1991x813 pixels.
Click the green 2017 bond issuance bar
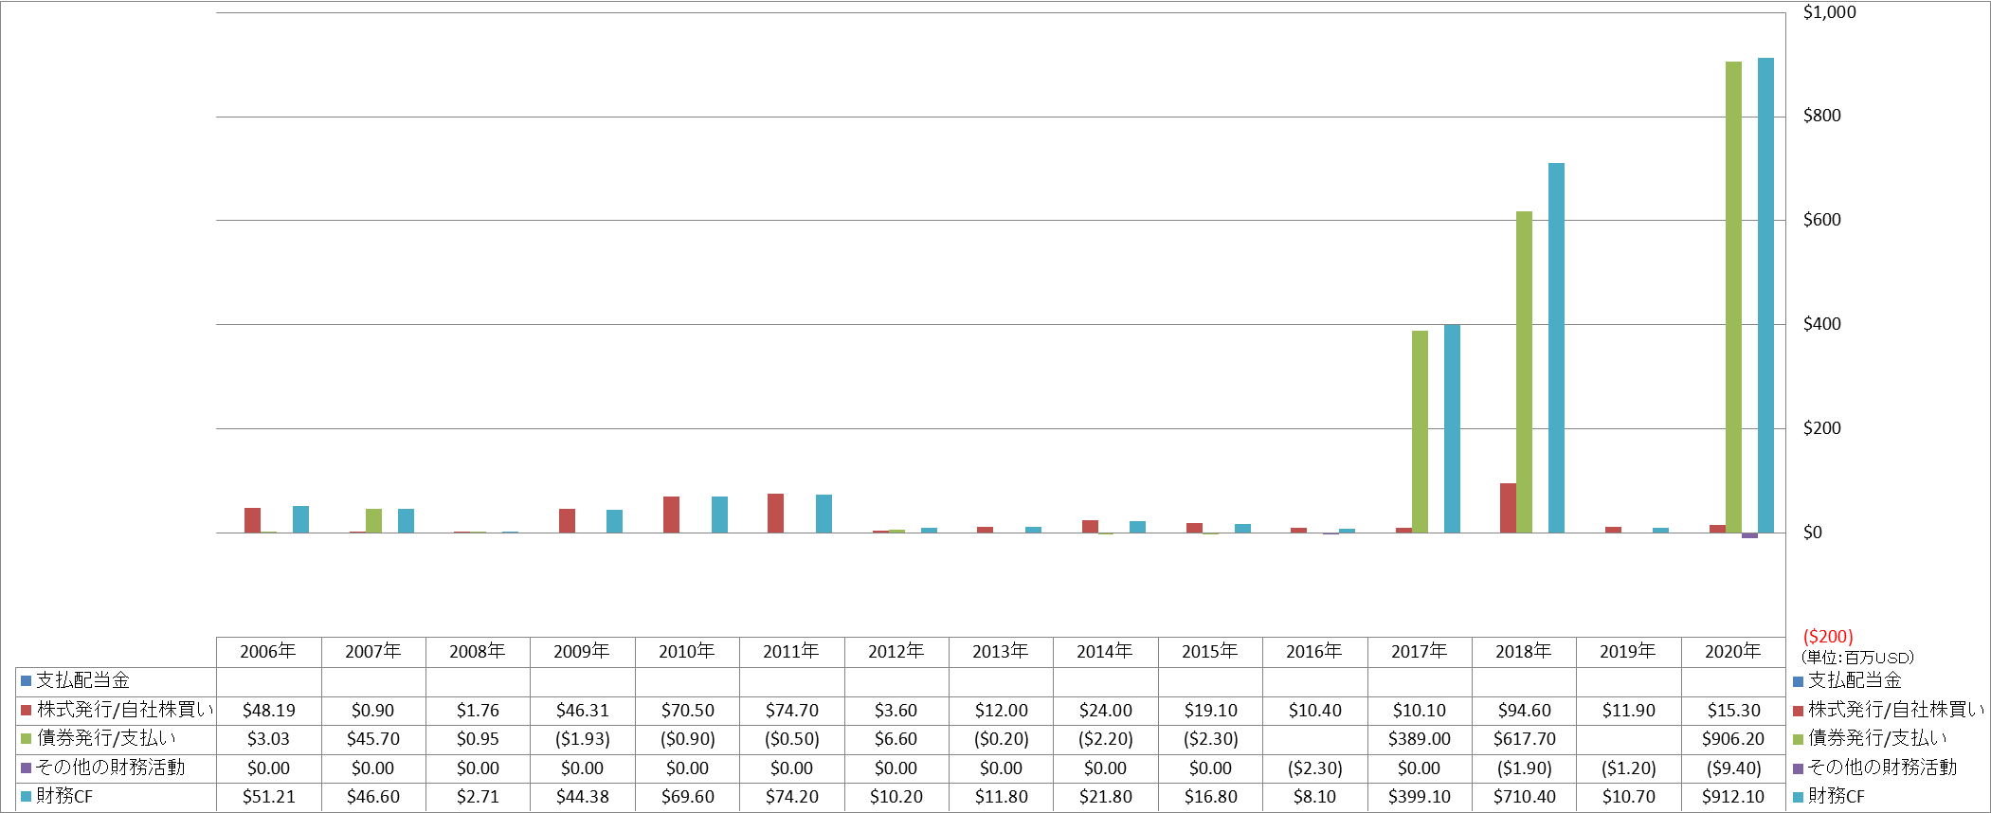coord(1420,431)
